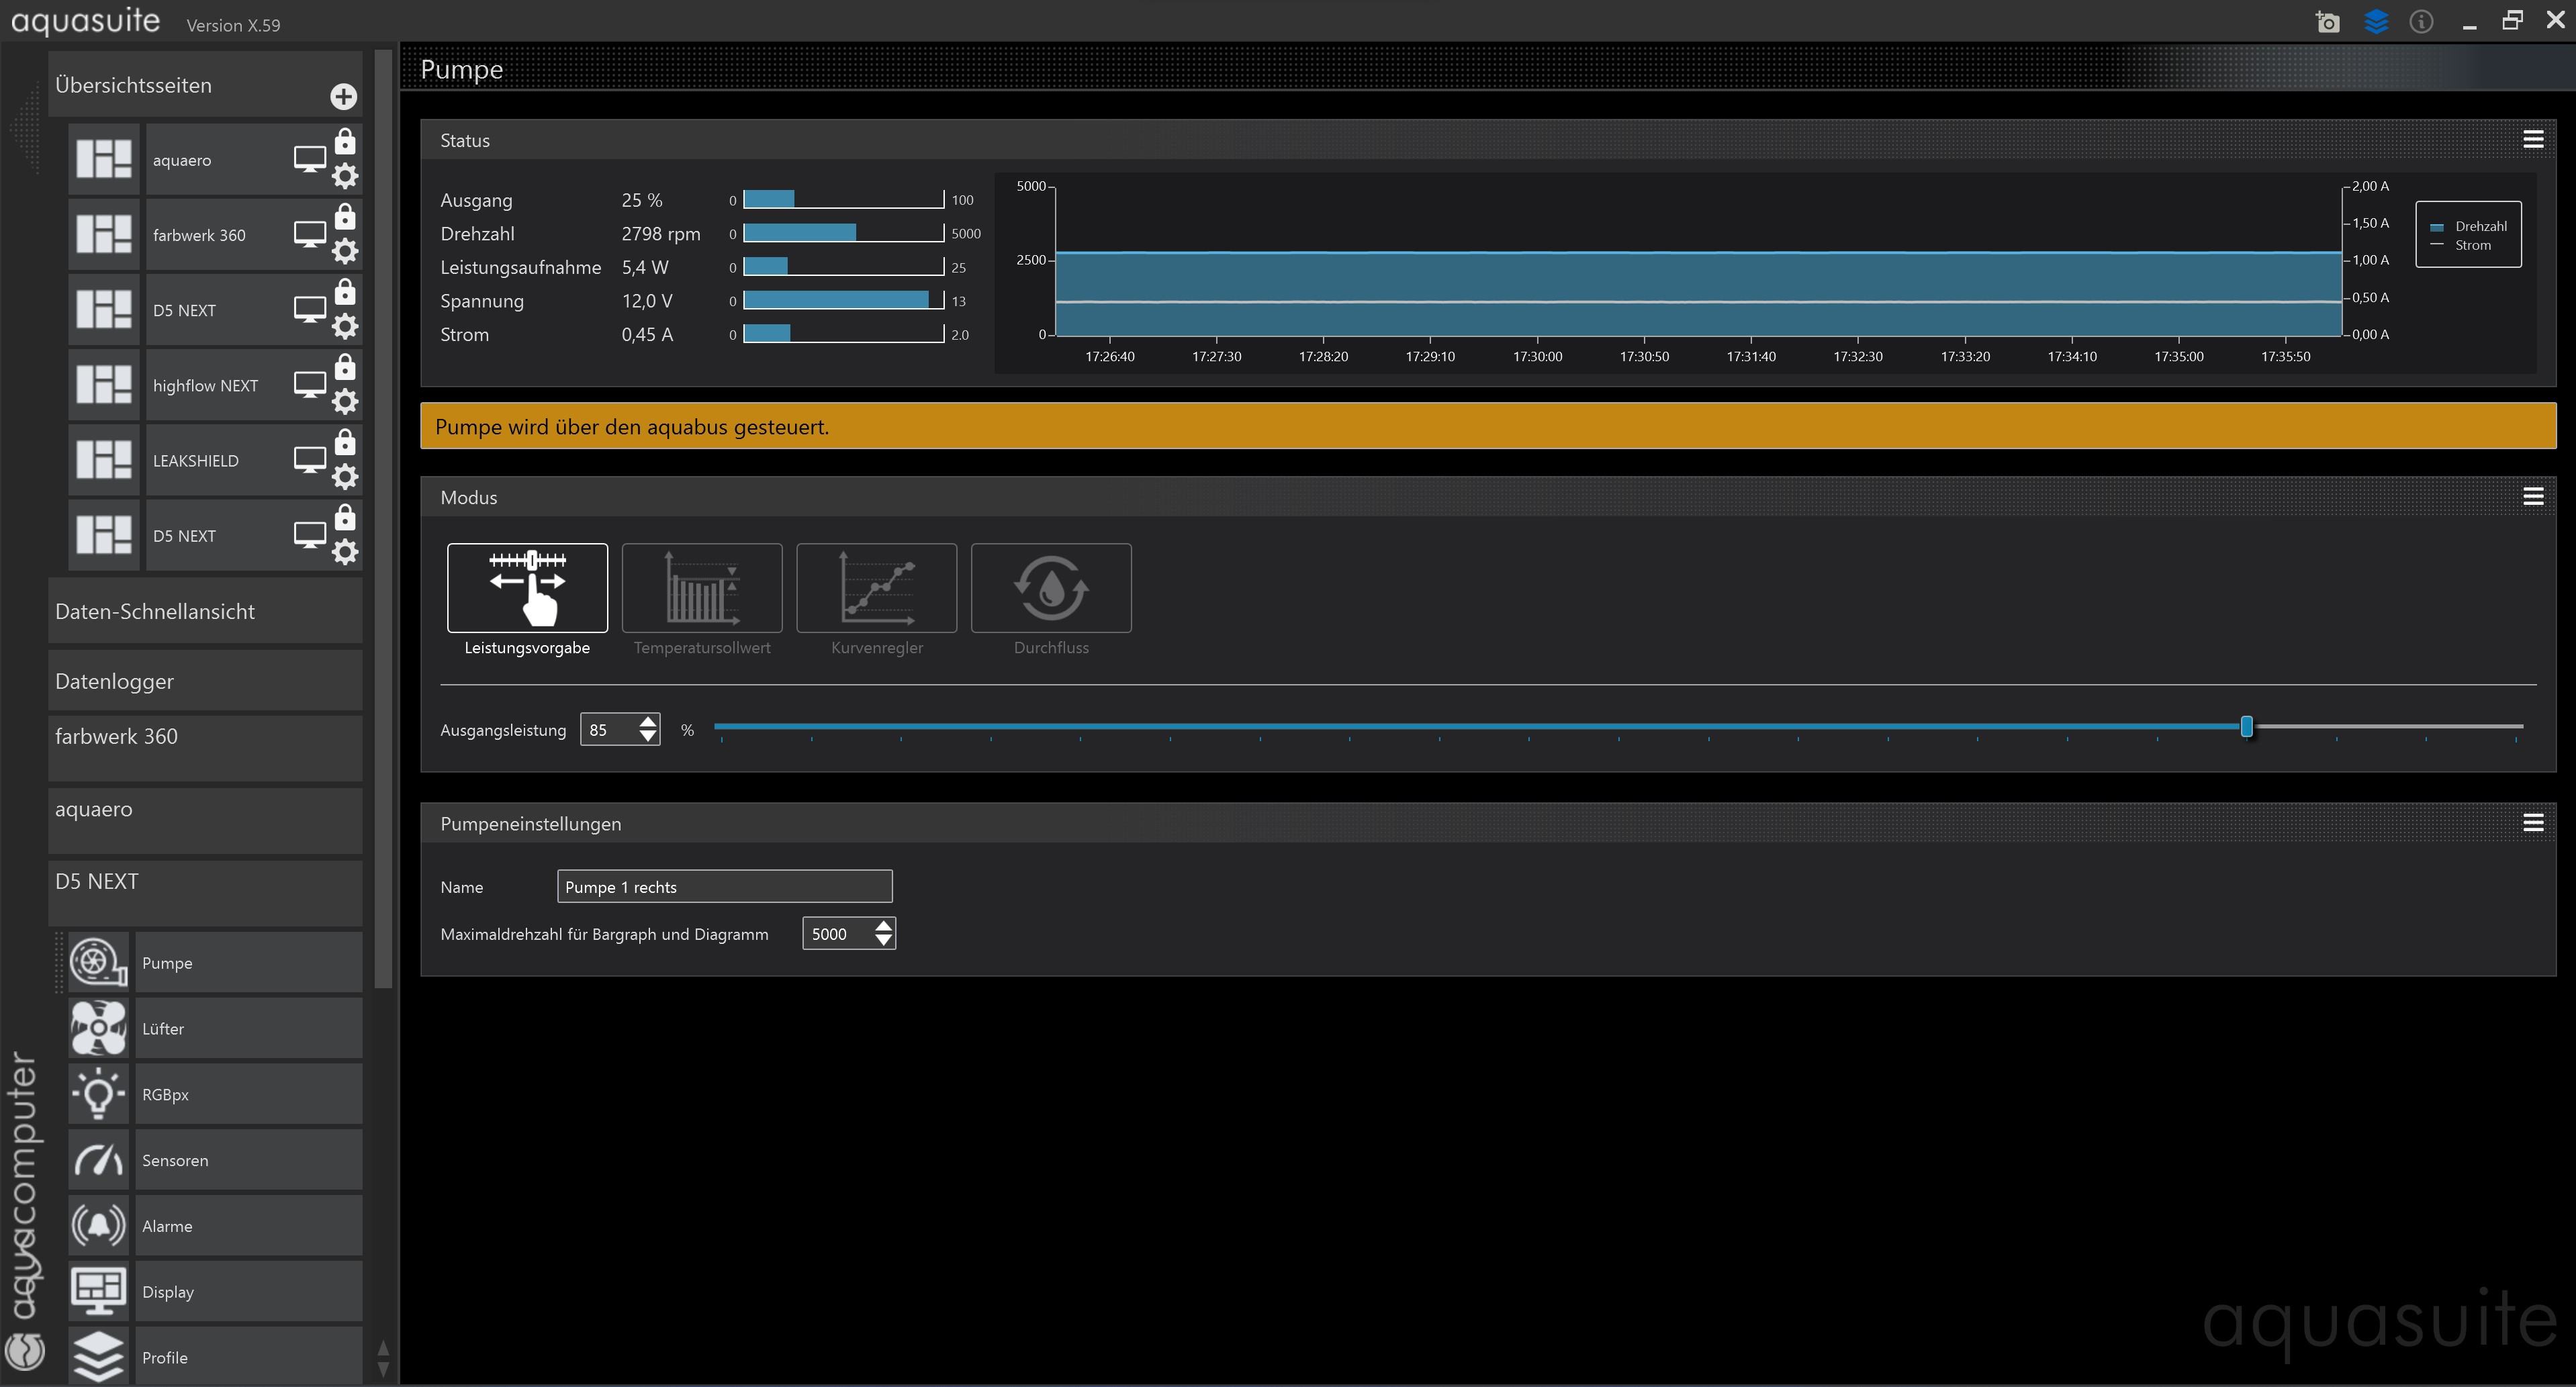Toggle lock on highflow NEXT overview page
The image size is (2576, 1387).
point(345,366)
